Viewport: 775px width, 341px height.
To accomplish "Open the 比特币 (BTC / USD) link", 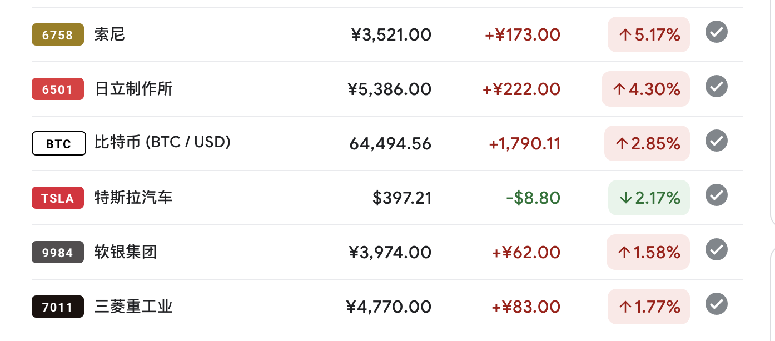I will click(x=162, y=143).
